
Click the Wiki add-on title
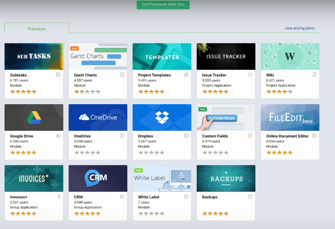pyautogui.click(x=270, y=75)
